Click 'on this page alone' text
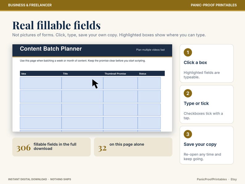Screen dimensions: 245x184 pyautogui.click(x=127, y=144)
